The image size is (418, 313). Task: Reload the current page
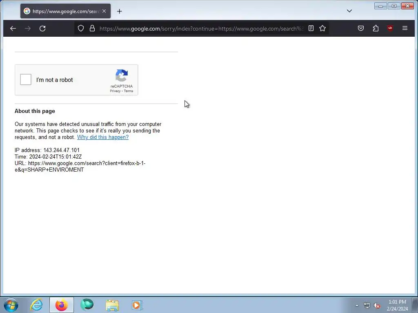click(42, 28)
